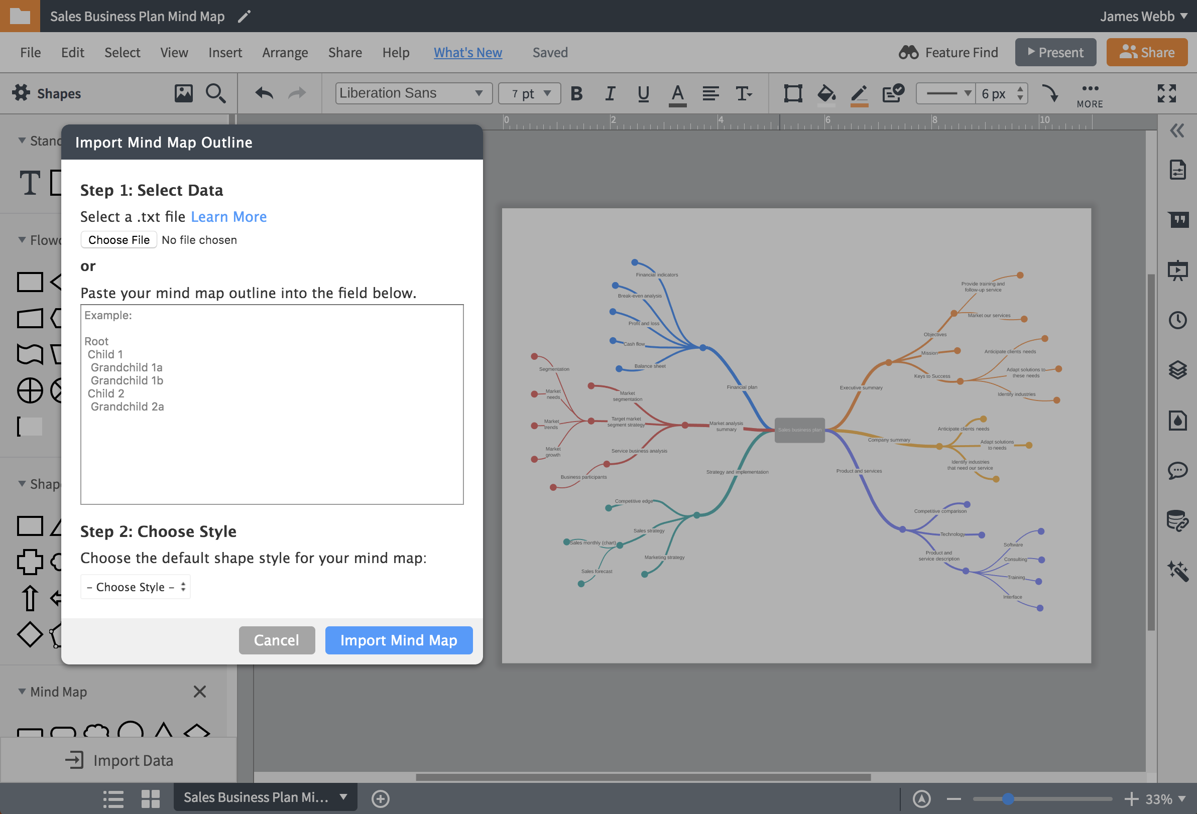This screenshot has width=1197, height=814.
Task: Open the Arrange menu
Action: [x=285, y=53]
